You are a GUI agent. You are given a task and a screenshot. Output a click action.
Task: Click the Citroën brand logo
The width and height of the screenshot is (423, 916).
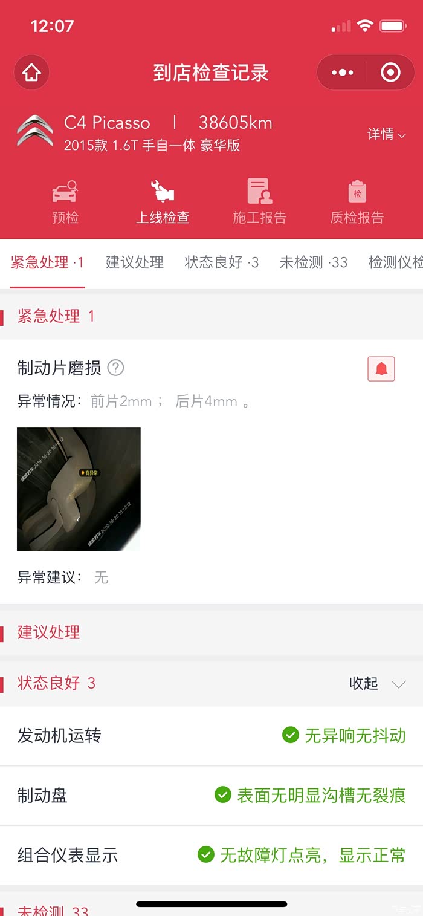coord(34,131)
